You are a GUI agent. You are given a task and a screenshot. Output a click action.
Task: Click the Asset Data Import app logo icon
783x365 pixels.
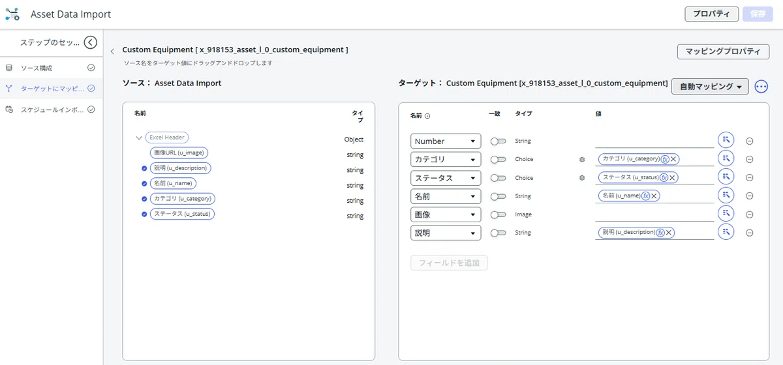(12, 14)
